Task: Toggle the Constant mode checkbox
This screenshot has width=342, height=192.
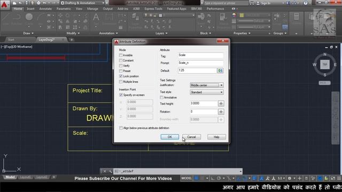Action: pos(121,60)
